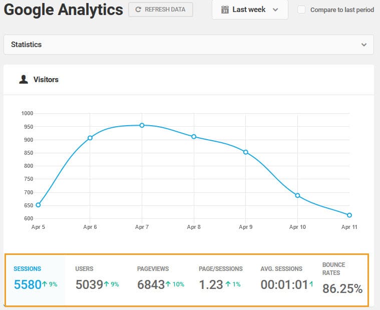The width and height of the screenshot is (380, 310).
Task: Select the Avg. Sessions metric tab
Action: [286, 280]
